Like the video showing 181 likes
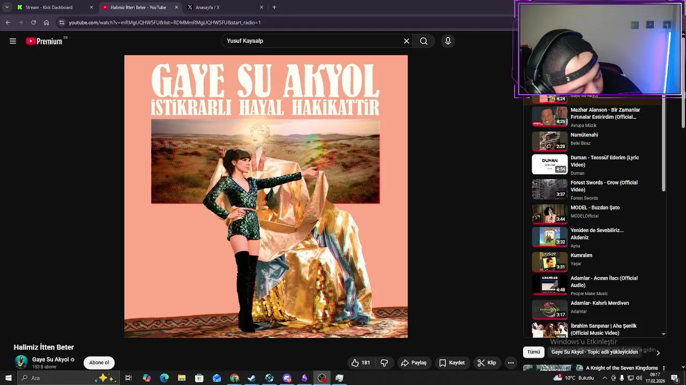Viewport: 686px width, 385px height. [360, 363]
